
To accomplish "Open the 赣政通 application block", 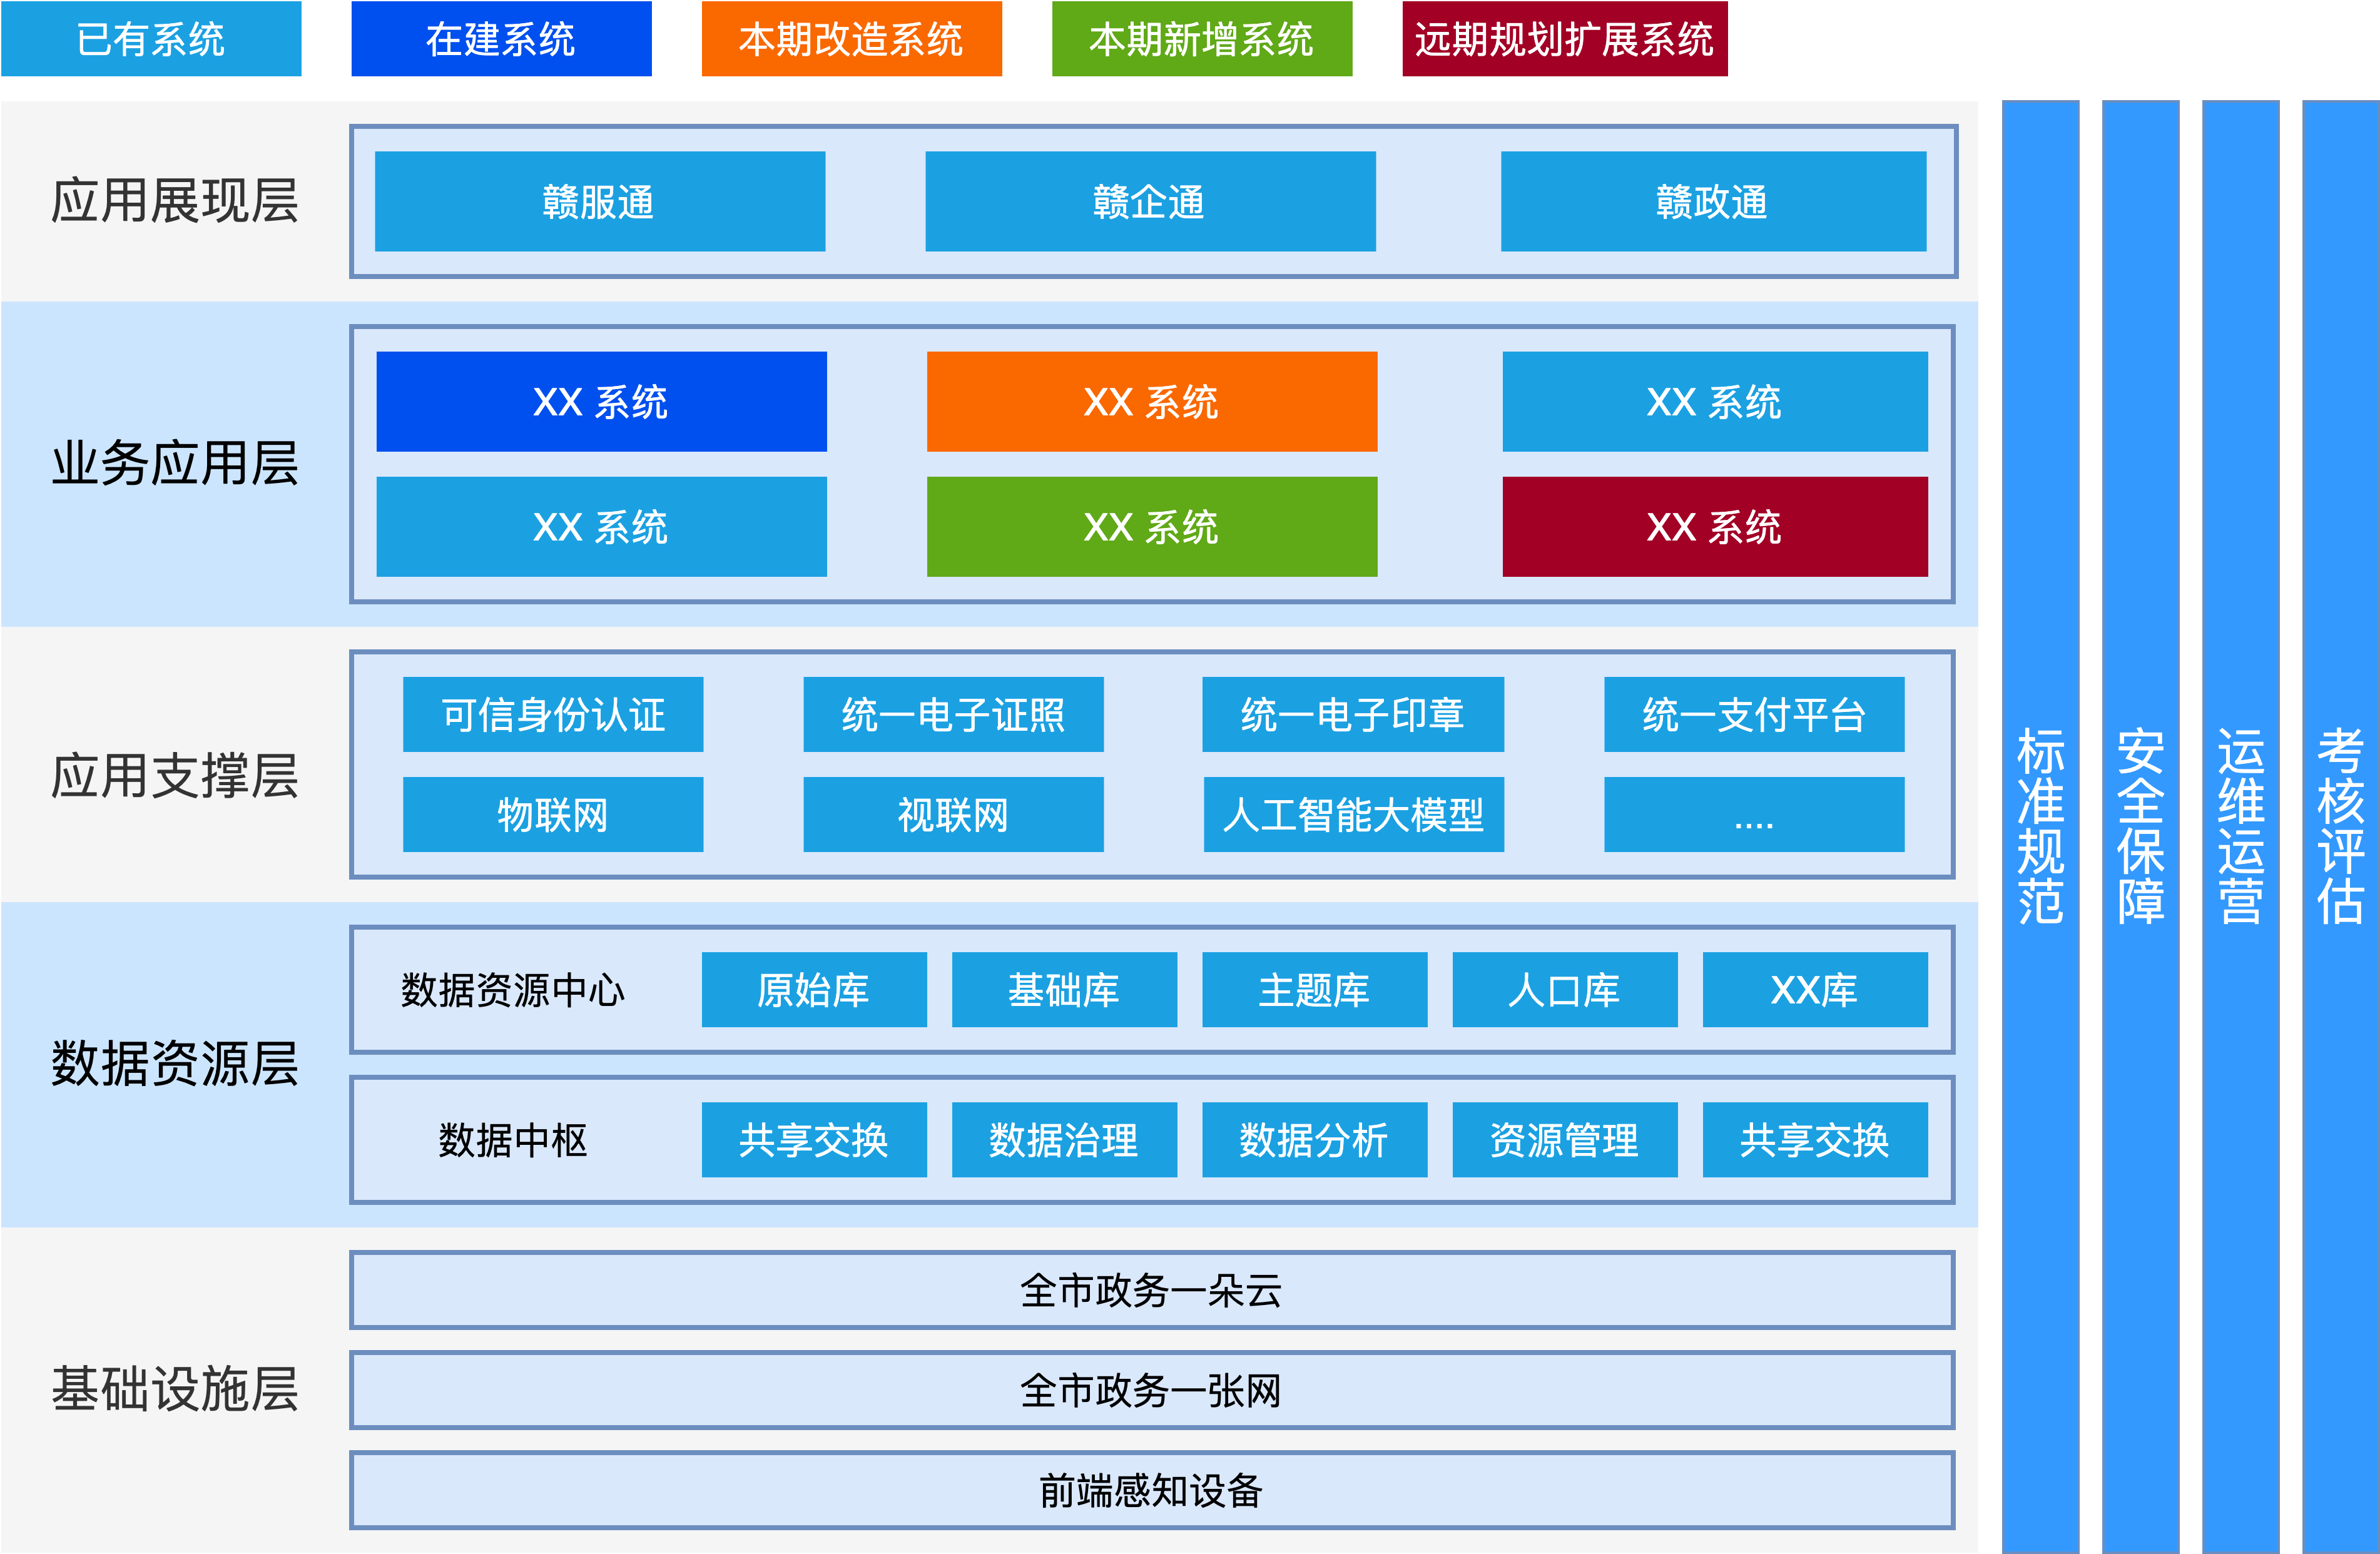I will (x=1713, y=201).
